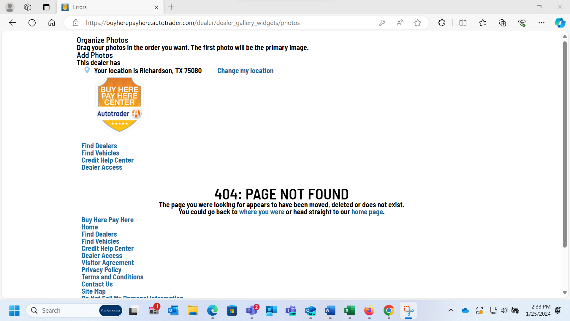
Task: Click the Change my location link
Action: 245,71
